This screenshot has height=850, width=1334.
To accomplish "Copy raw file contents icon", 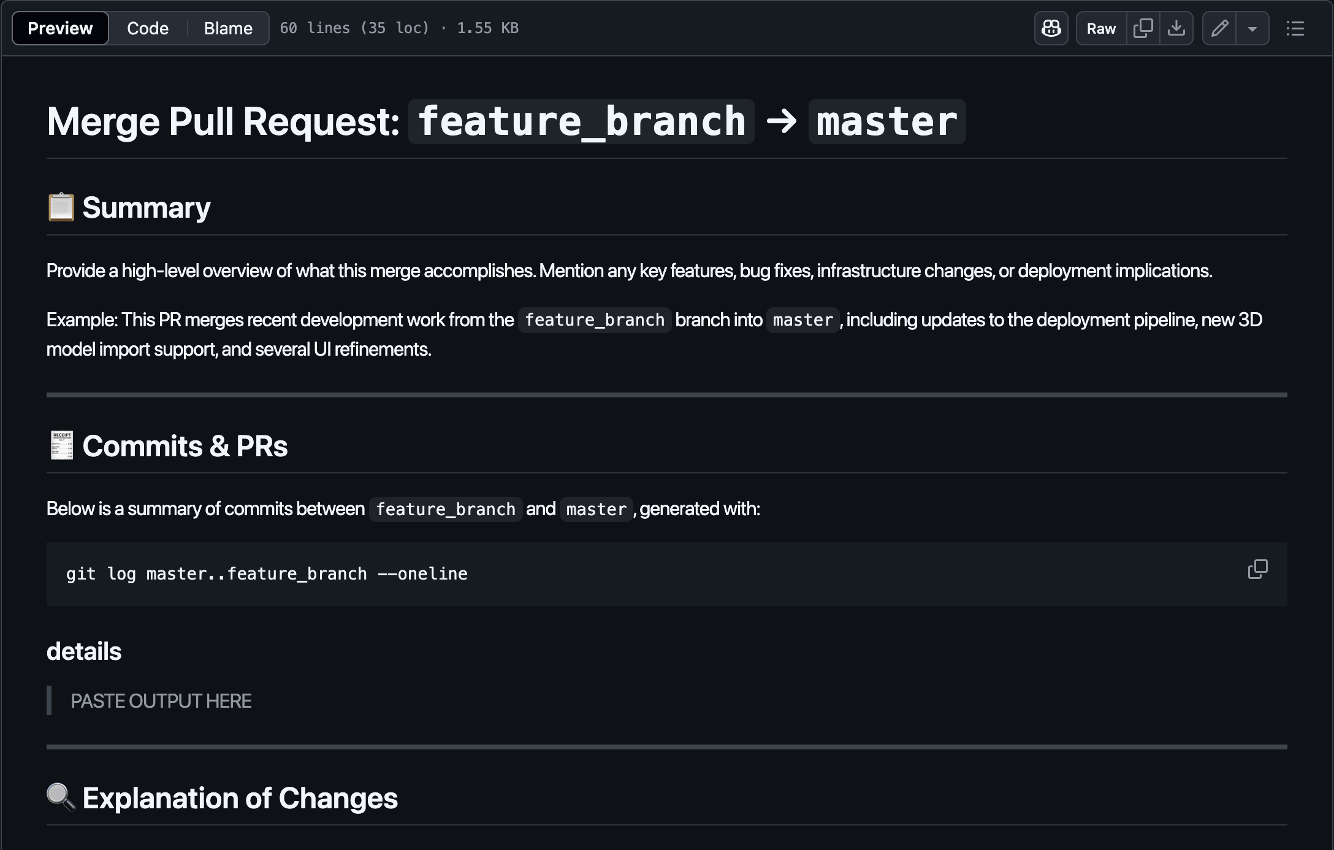I will click(1143, 28).
